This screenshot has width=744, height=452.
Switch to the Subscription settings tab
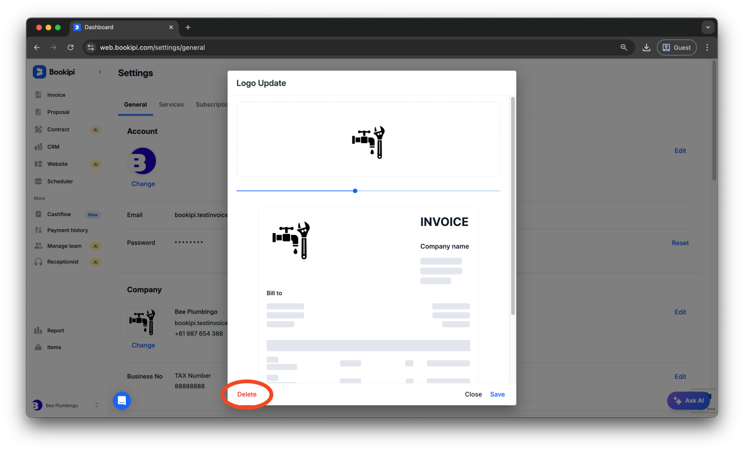212,105
